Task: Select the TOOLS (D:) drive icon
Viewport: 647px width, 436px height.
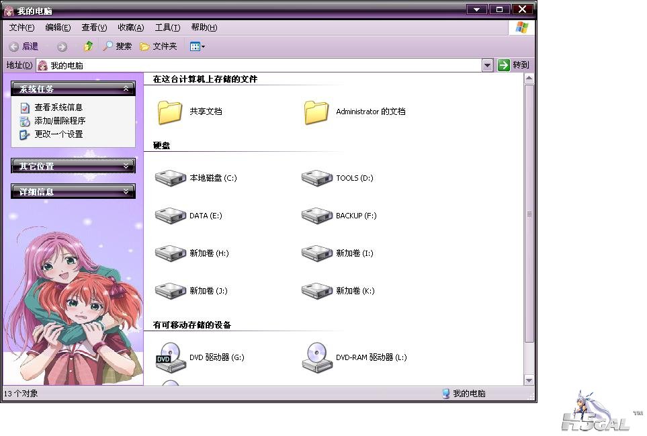Action: pos(316,178)
